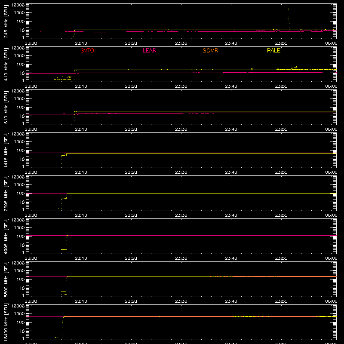Click 23:10 time label under 245 MHz plot

pos(81,43)
